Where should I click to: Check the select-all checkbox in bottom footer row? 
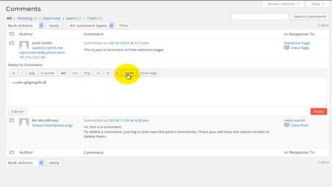click(11, 152)
